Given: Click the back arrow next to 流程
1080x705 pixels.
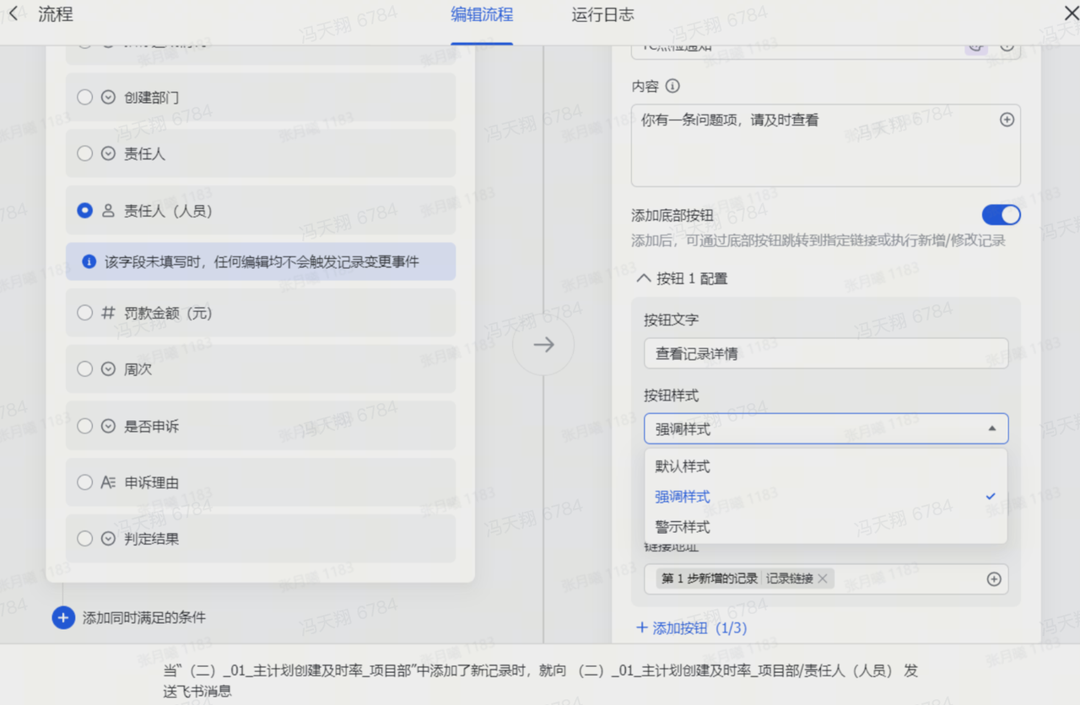Looking at the screenshot, I should tap(13, 14).
